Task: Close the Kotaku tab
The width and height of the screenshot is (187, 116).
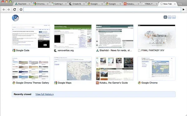Action: [x=138, y=4]
